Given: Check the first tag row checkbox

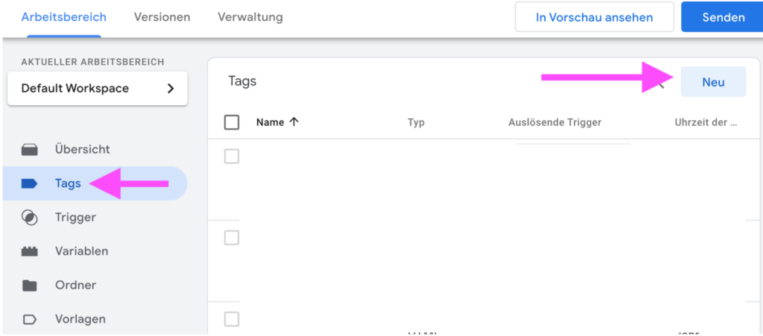Looking at the screenshot, I should pos(232,156).
